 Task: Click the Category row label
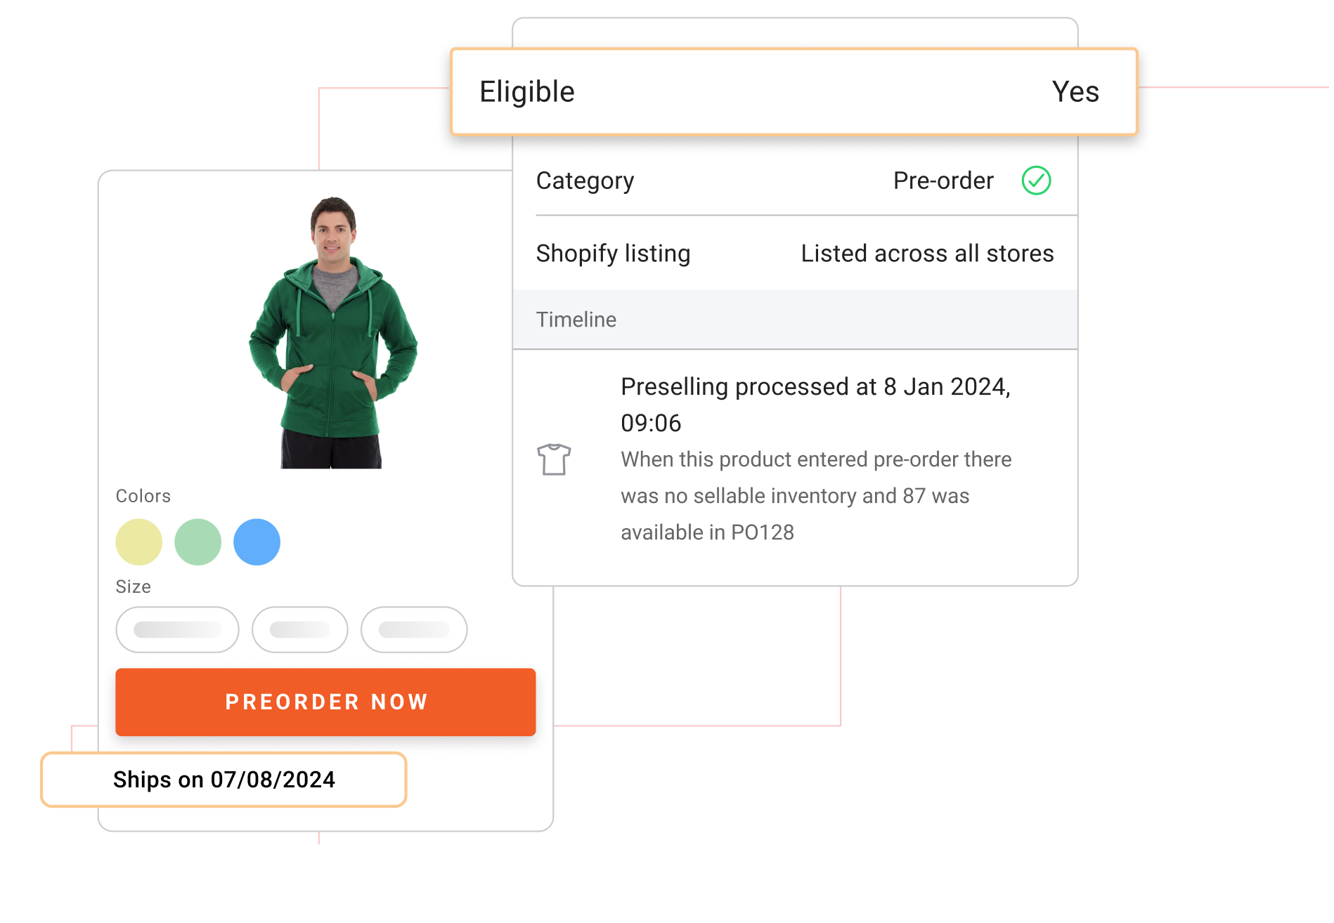pyautogui.click(x=585, y=181)
